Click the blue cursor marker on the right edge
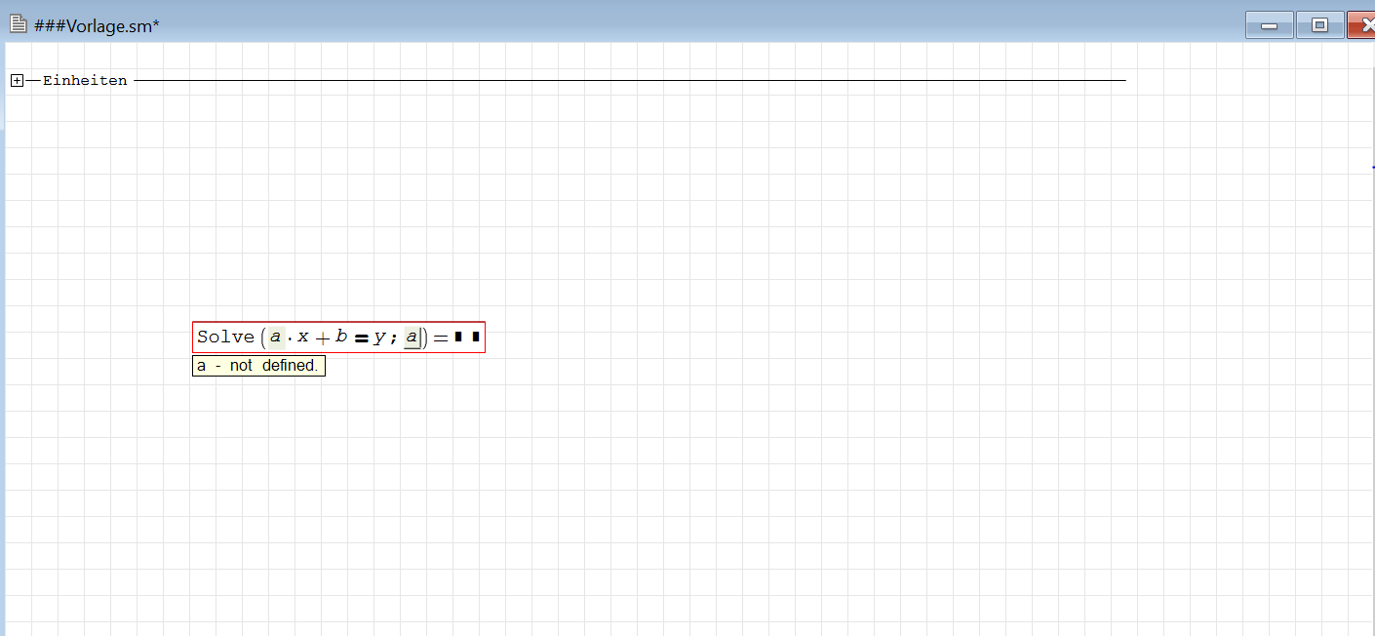 click(x=1372, y=166)
